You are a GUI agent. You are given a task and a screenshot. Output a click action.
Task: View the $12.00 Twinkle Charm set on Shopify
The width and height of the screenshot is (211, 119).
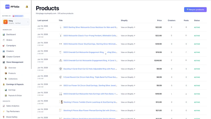click(x=128, y=102)
